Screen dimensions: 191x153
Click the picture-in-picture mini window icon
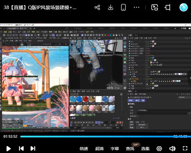coord(155,7)
